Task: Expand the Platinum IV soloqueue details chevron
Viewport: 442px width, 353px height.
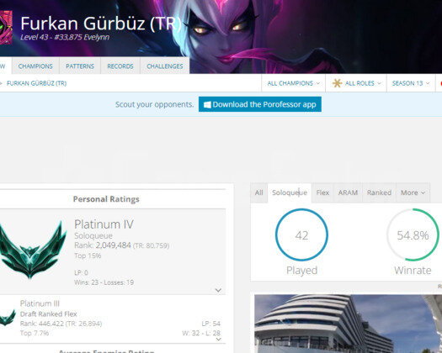Action: (218, 290)
